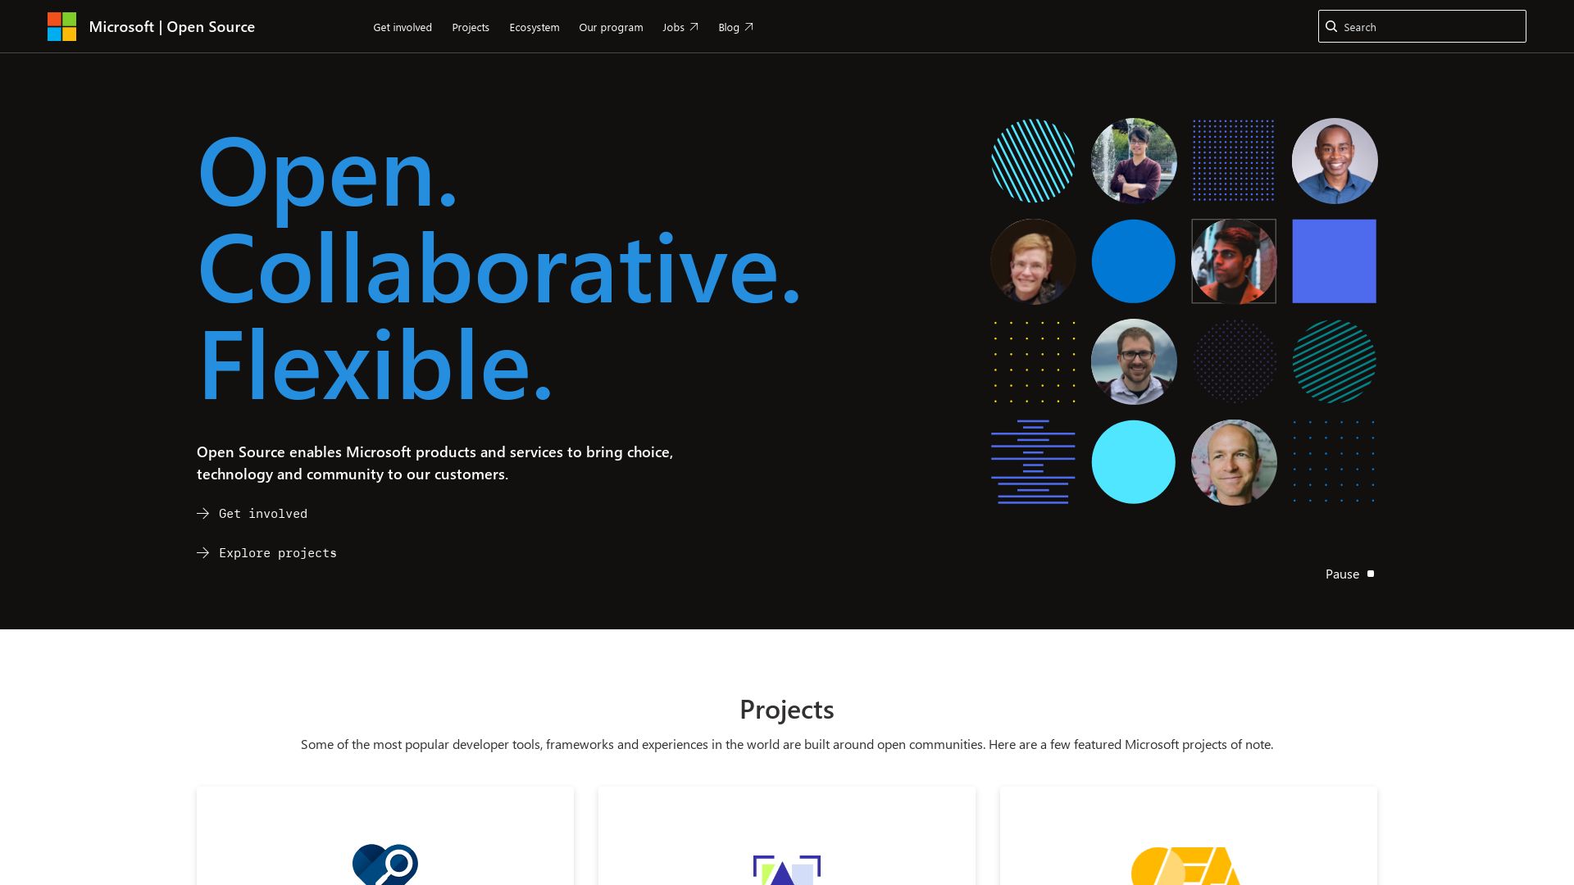Click the Microsoft logo icon
The image size is (1574, 885).
[61, 26]
